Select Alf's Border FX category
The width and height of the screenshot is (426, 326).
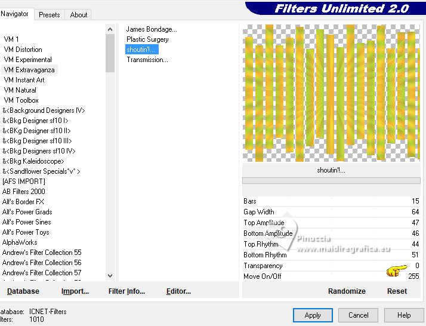coord(23,202)
